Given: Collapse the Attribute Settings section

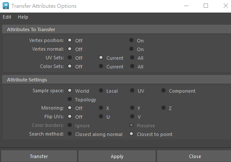Looking at the screenshot, I should point(116,80).
